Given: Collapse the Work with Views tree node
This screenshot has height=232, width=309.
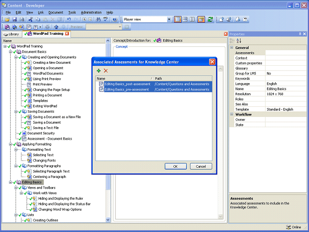Looking at the screenshot, I should pos(21,193).
